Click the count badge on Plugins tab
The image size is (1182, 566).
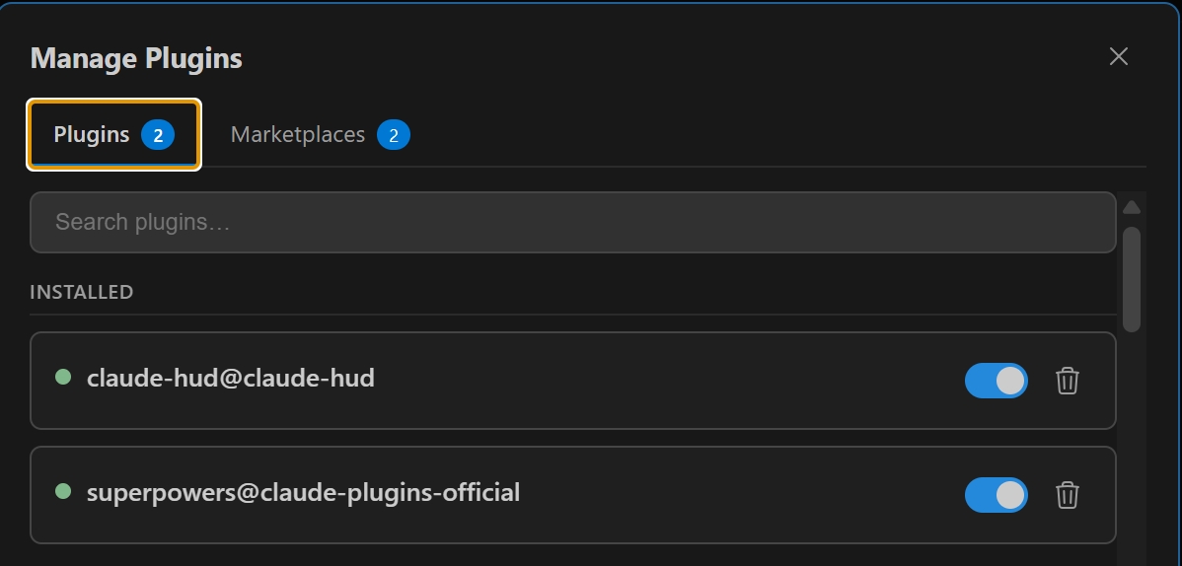pos(158,135)
